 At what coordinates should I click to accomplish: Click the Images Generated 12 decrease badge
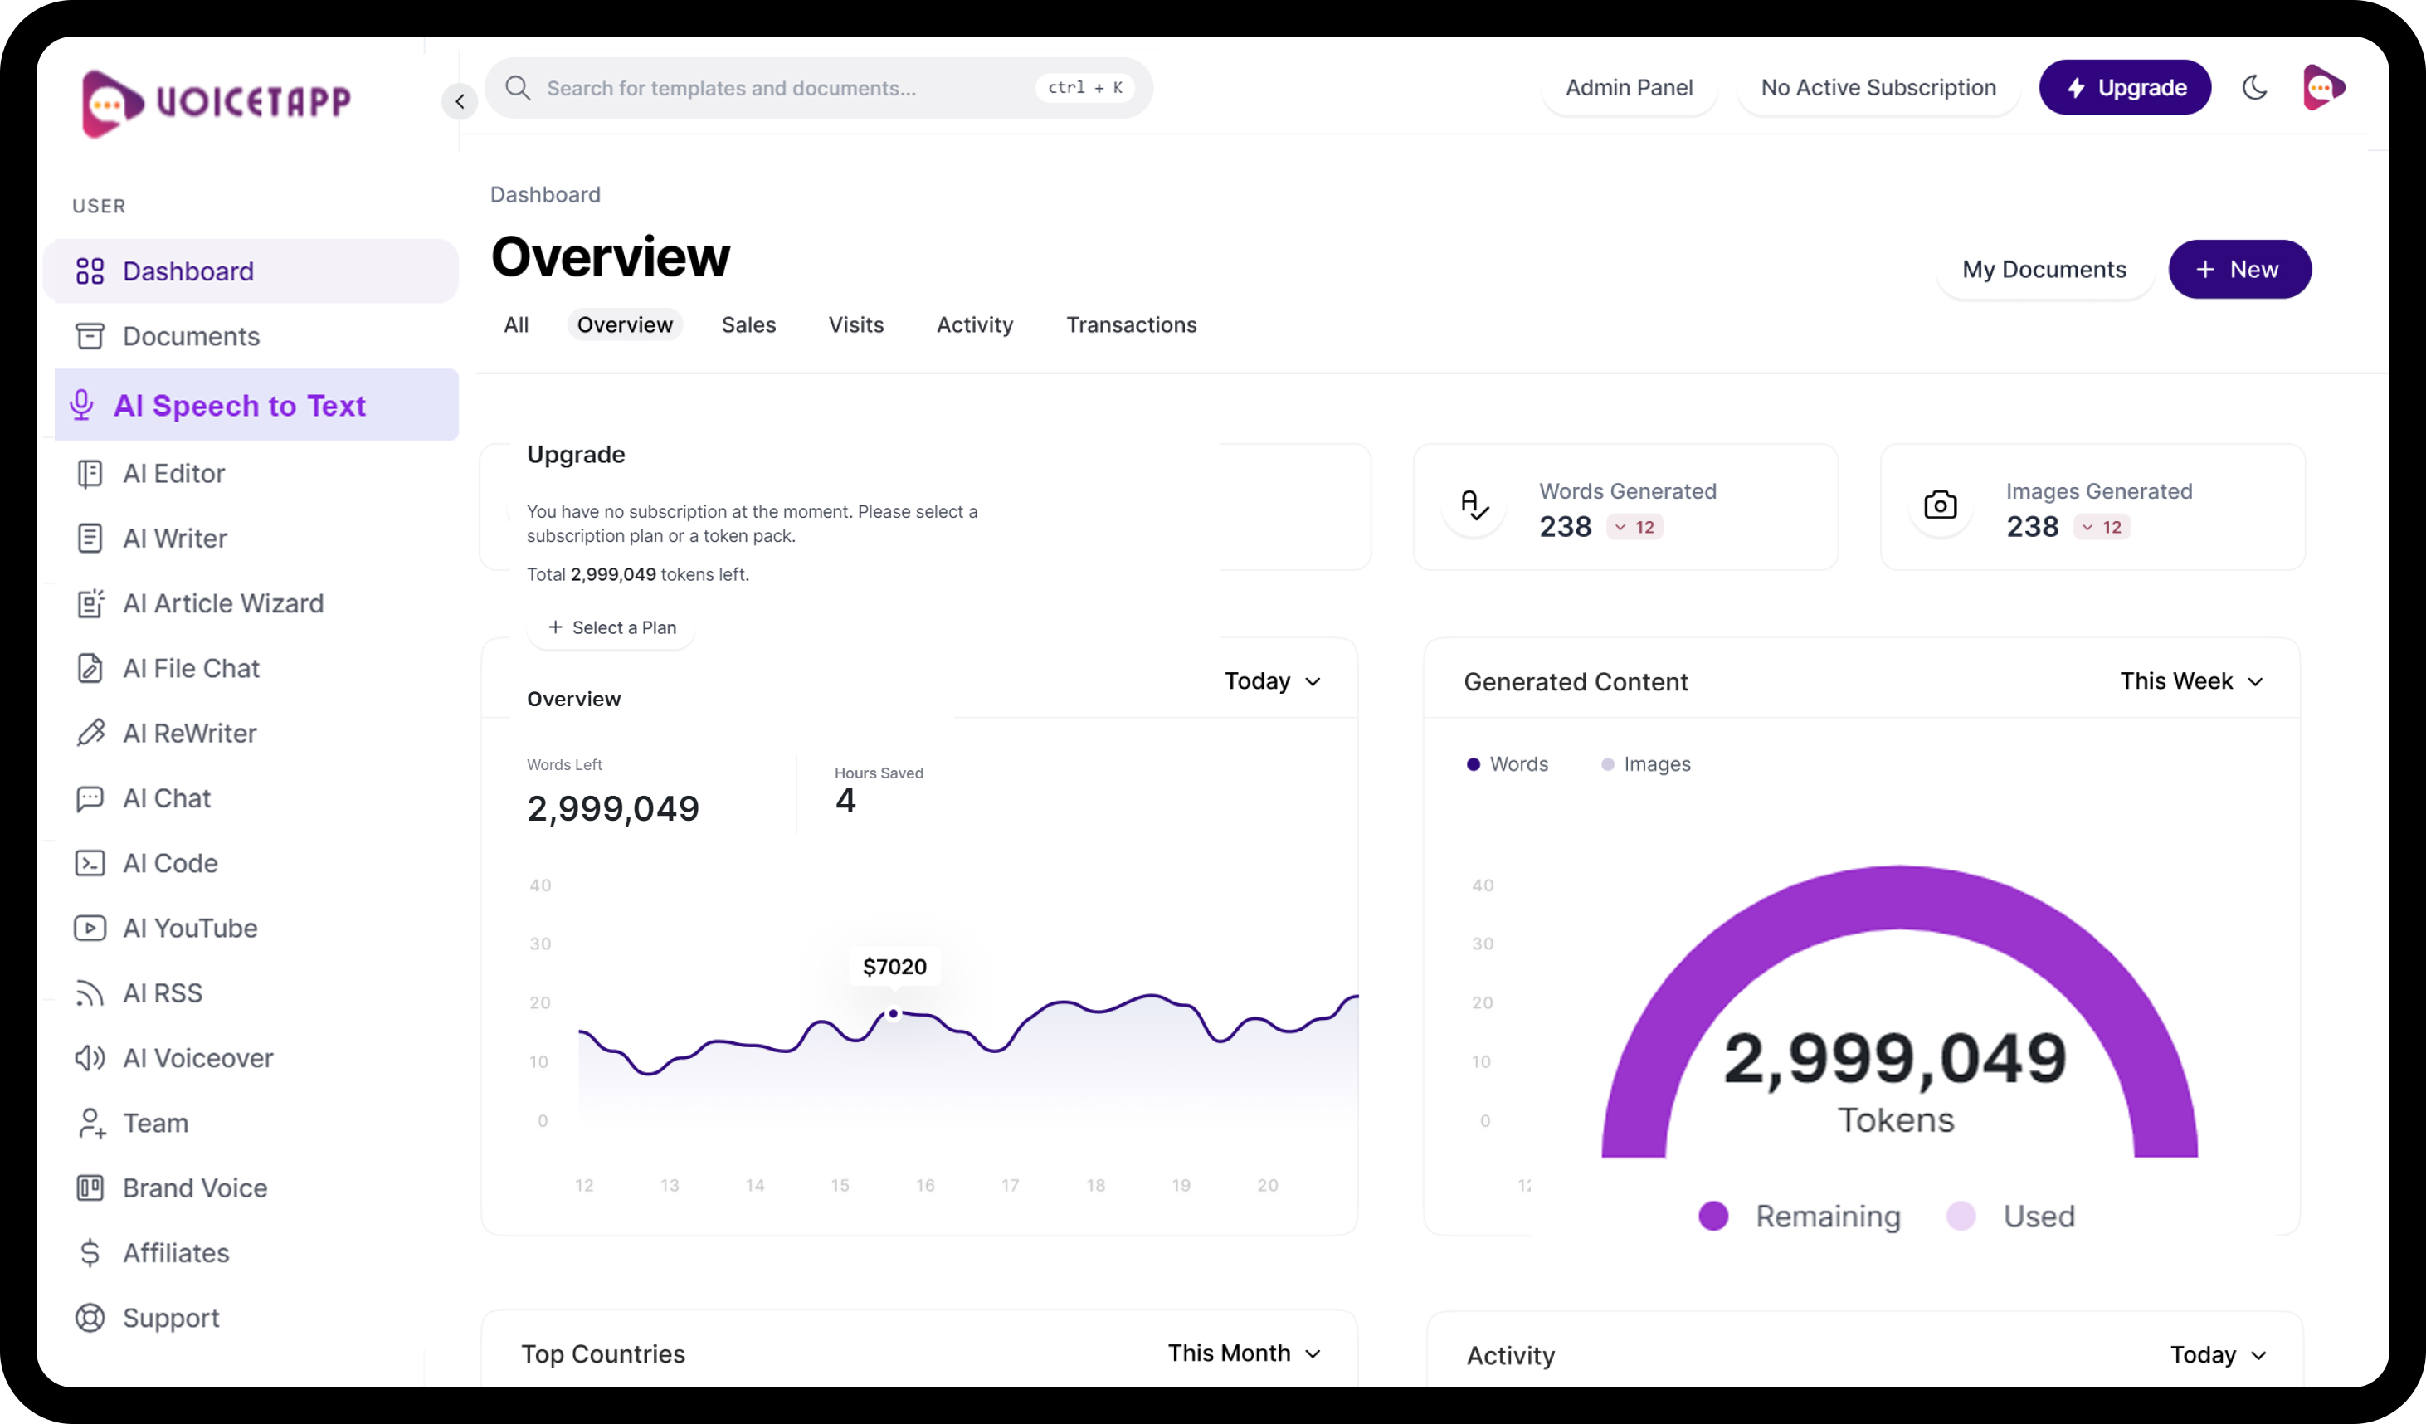click(2102, 528)
